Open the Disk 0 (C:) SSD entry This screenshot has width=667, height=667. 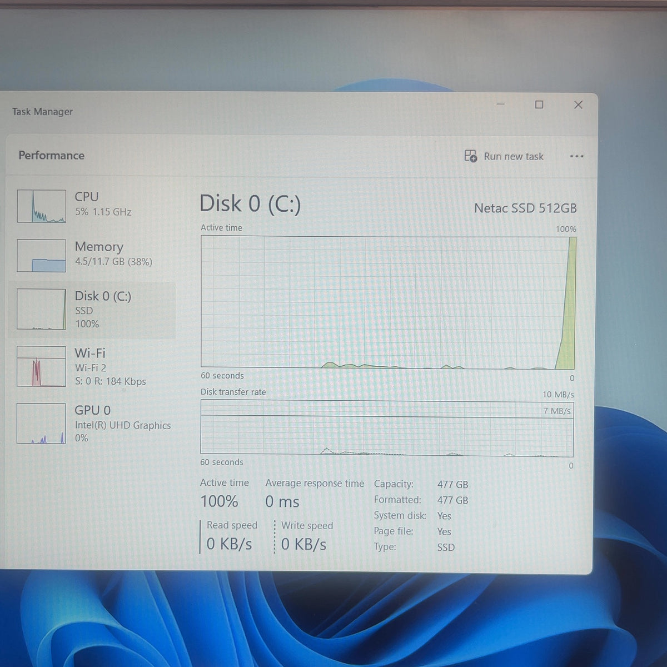tap(92, 310)
